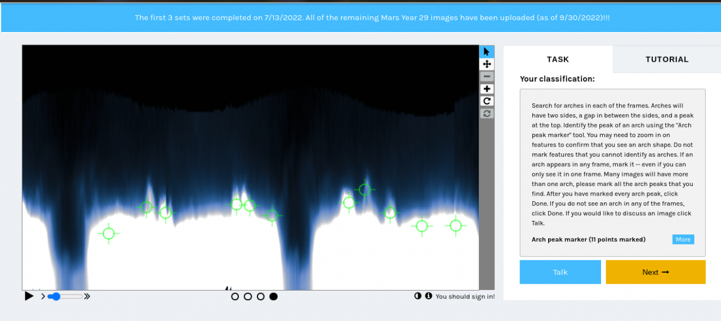Image resolution: width=721 pixels, height=321 pixels.
Task: Click the Your classification: heading
Action: [557, 79]
